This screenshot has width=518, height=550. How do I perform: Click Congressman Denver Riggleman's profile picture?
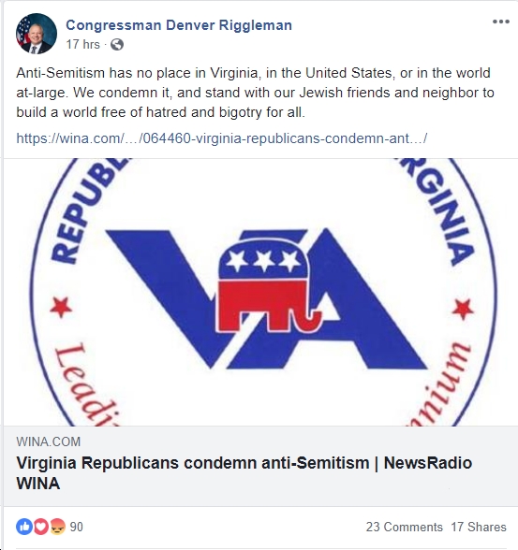coord(37,34)
